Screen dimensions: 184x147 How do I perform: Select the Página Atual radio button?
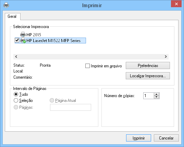(x=52, y=101)
